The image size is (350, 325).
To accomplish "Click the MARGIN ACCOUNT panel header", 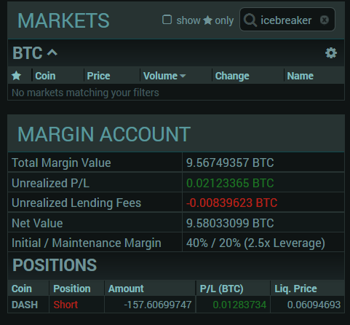I will pyautogui.click(x=104, y=134).
